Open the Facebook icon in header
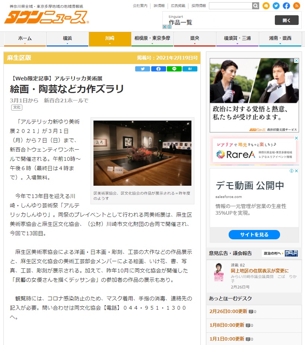Image resolution: width=305 pixels, height=345 pixels. [286, 6]
